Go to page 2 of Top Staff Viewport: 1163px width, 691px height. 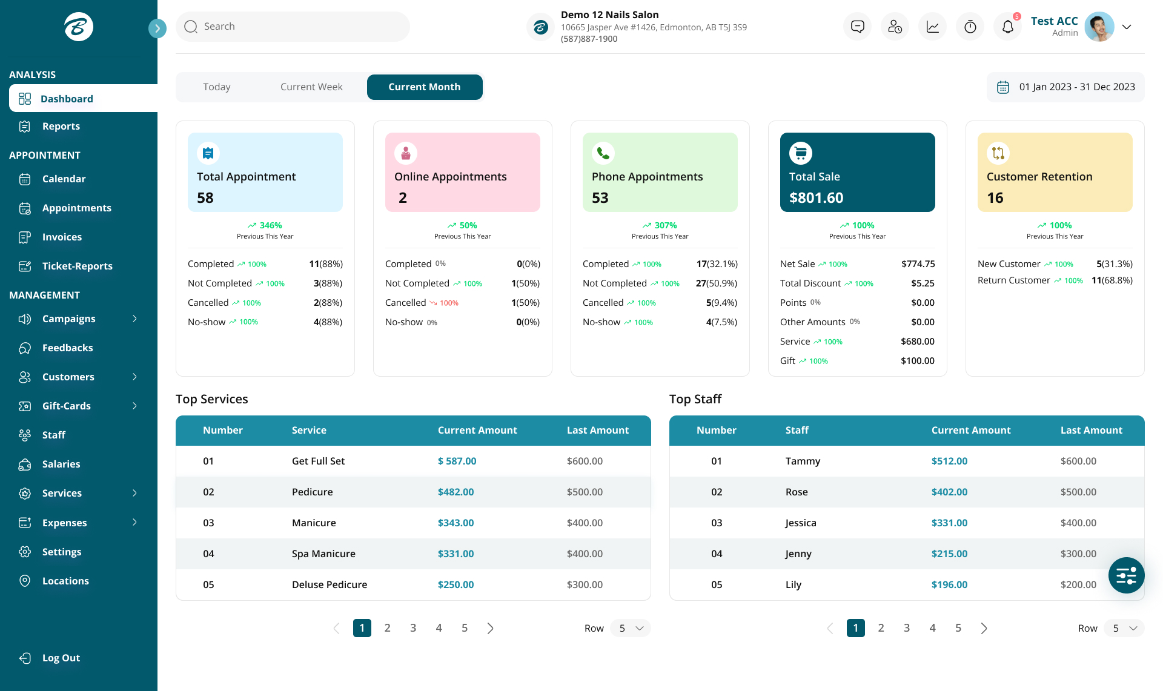[x=881, y=628]
